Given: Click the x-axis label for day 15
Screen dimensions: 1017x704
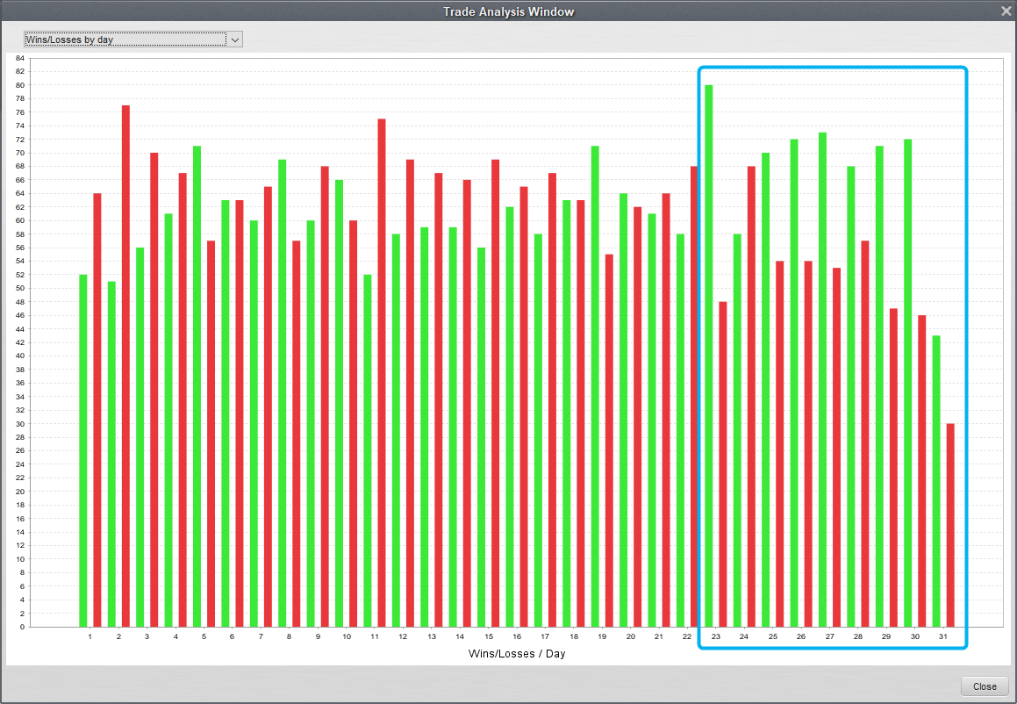Looking at the screenshot, I should pos(489,636).
